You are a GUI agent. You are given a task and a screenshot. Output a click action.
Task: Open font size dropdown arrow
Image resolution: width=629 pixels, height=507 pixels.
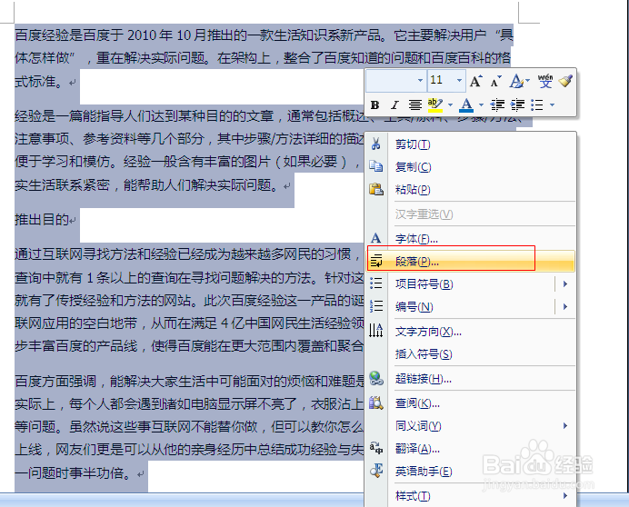459,81
